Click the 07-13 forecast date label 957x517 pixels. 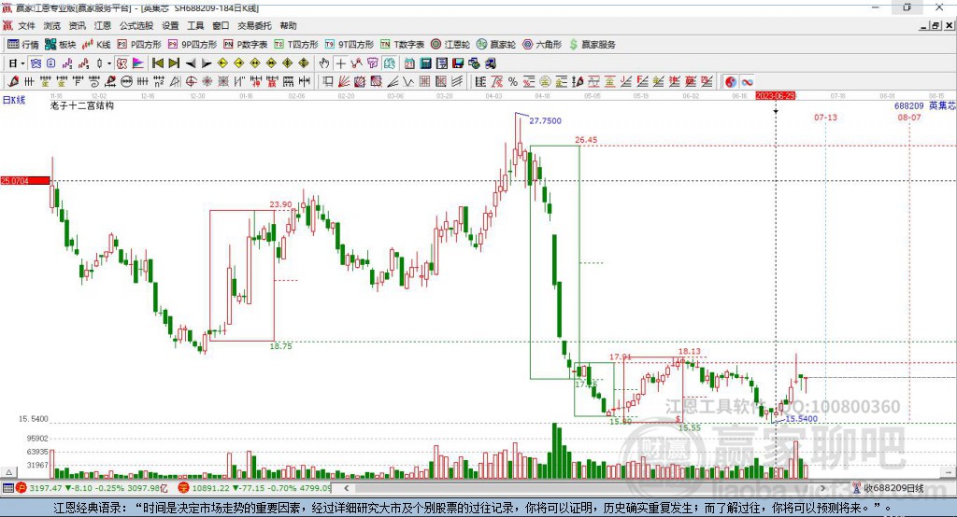tap(825, 117)
